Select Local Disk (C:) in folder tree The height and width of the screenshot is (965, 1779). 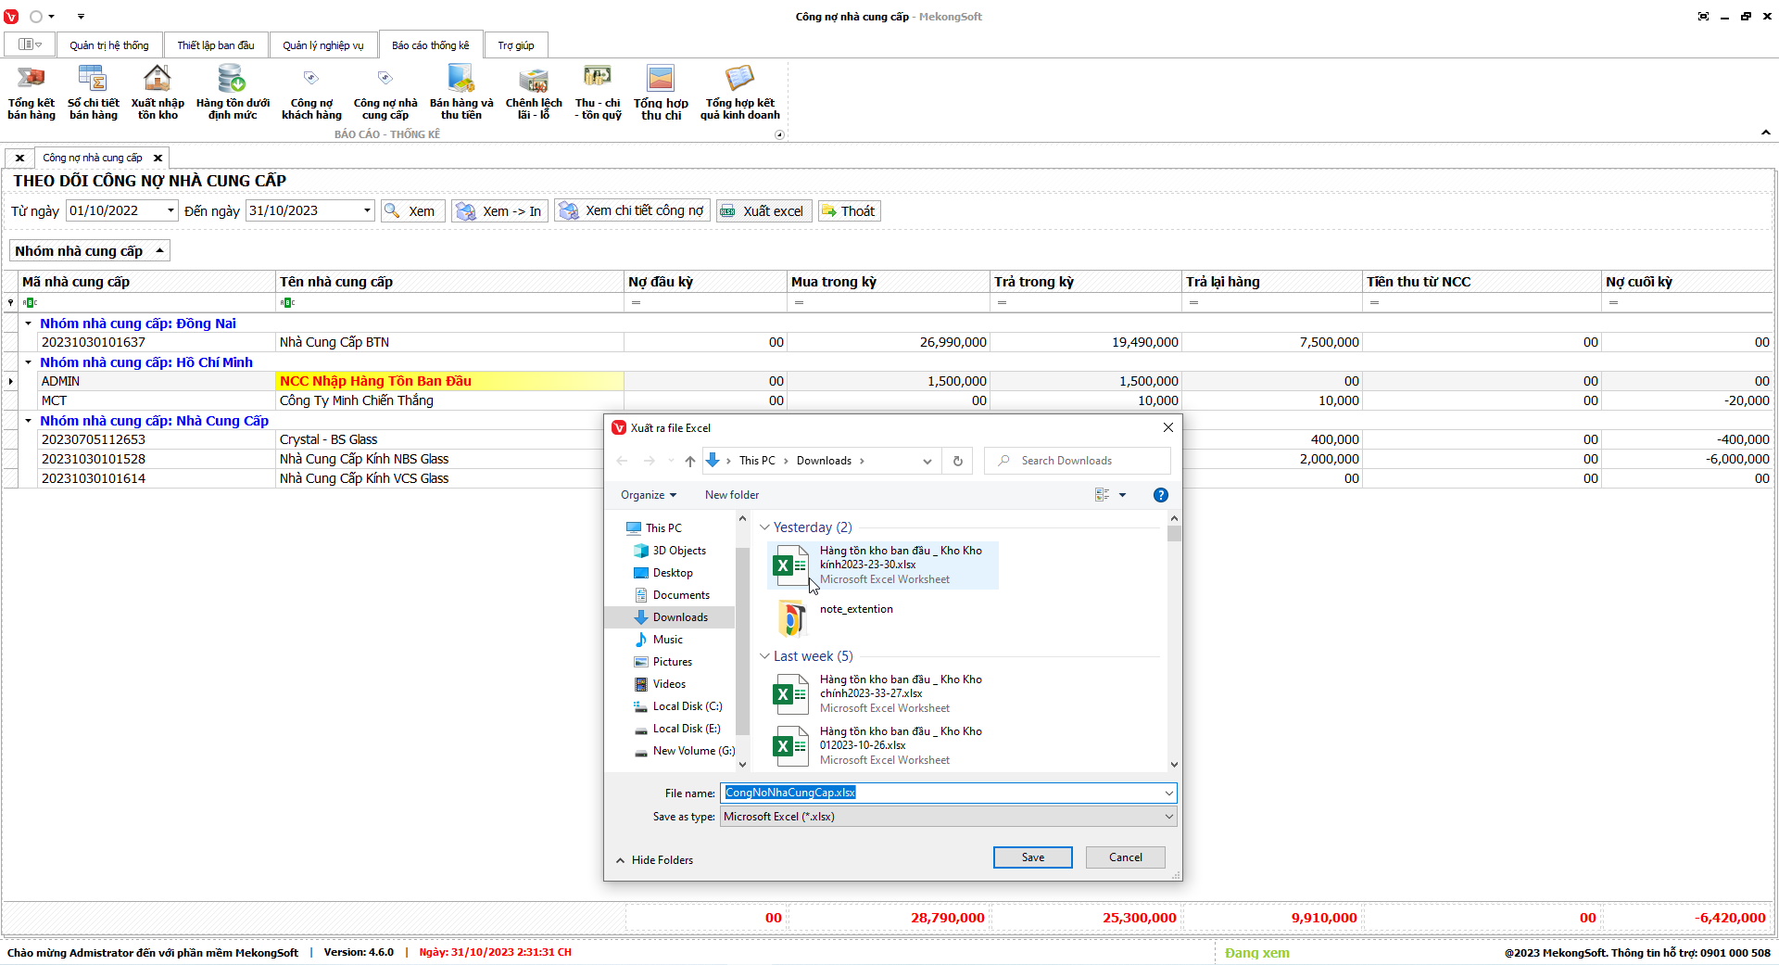click(688, 706)
